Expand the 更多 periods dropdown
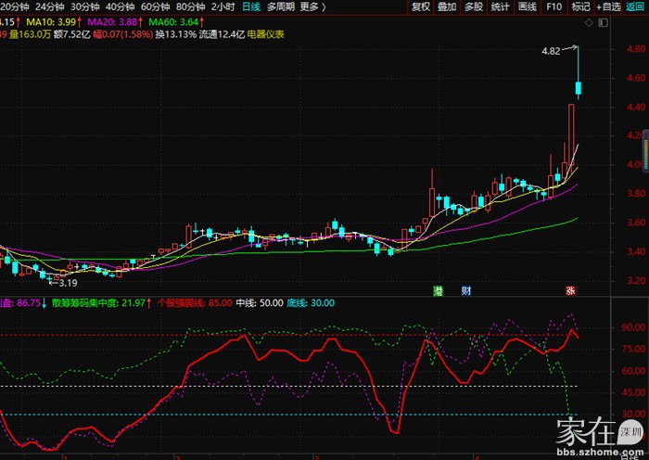This screenshot has height=460, width=649. 313,6
